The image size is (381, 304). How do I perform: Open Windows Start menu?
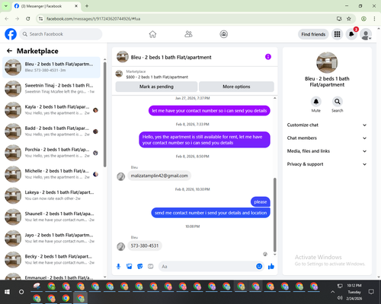(7, 292)
